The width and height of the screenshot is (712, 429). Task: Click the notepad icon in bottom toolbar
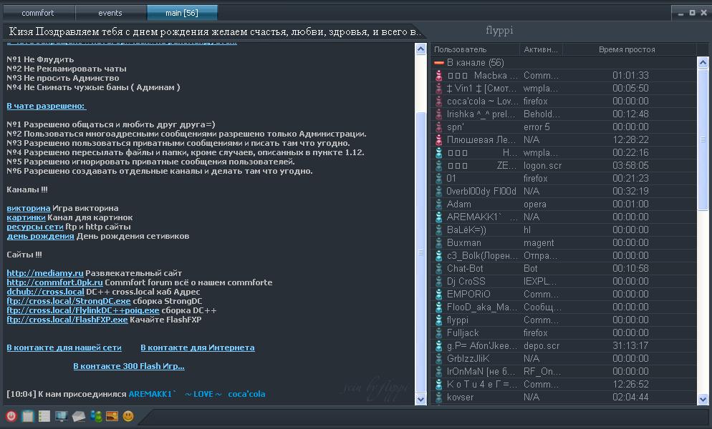point(27,416)
